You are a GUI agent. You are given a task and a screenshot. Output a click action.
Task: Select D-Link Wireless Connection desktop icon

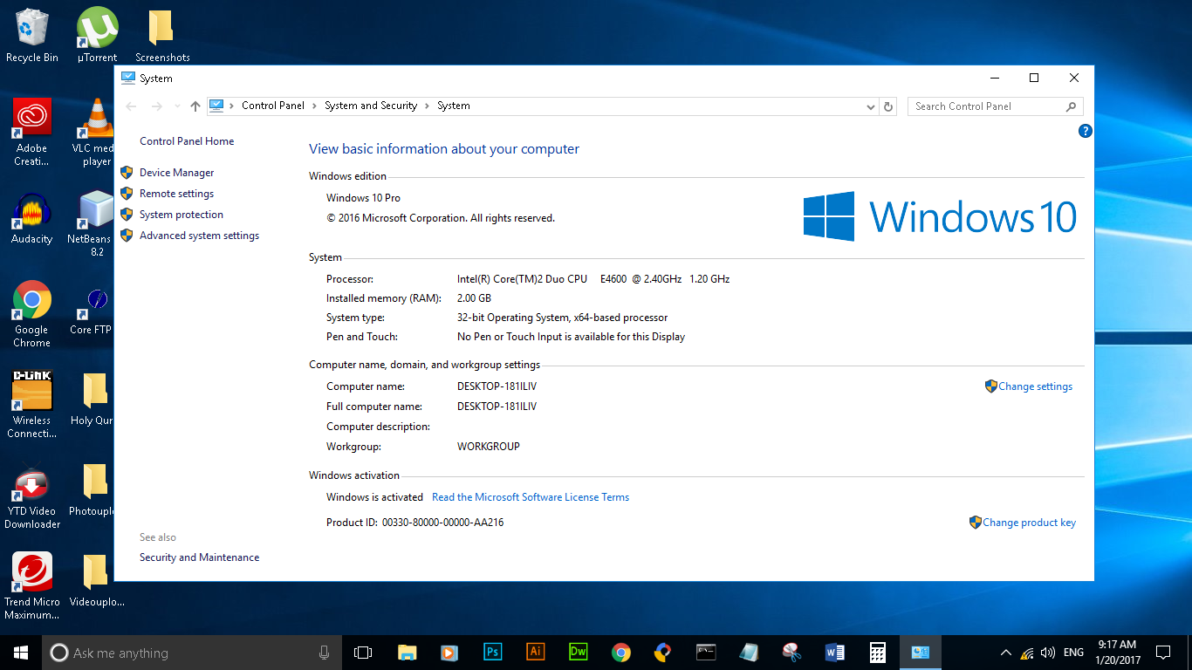32,405
